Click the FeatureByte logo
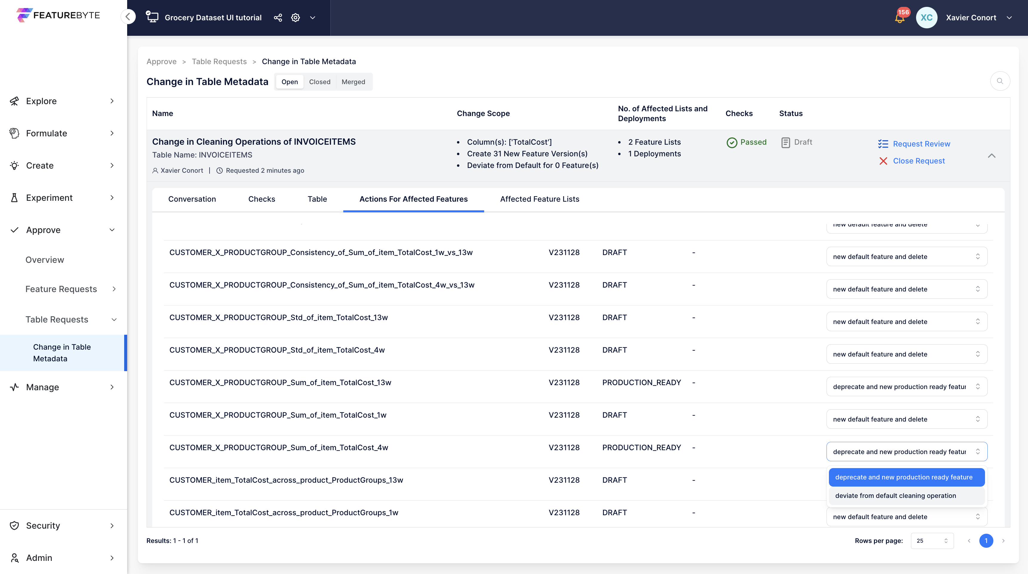This screenshot has width=1028, height=574. coord(58,15)
